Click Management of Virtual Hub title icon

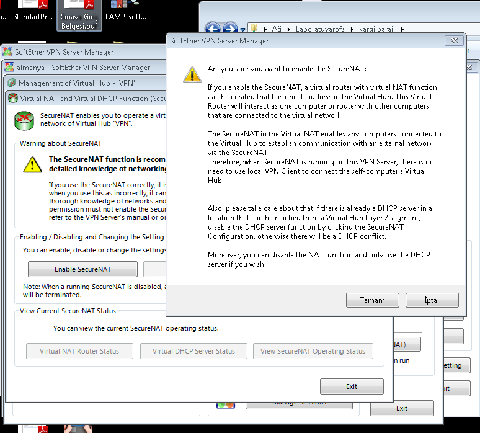tap(12, 83)
